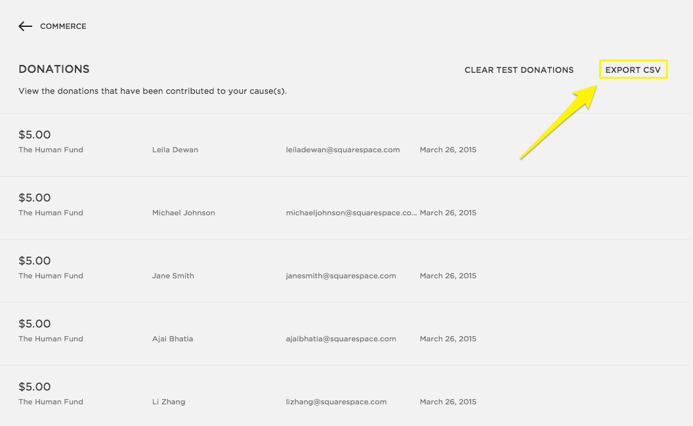
Task: Click email lizhang@squarespace.com
Action: [336, 402]
